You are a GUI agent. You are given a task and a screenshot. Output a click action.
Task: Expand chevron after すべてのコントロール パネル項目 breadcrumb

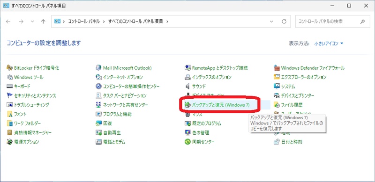(x=167, y=21)
